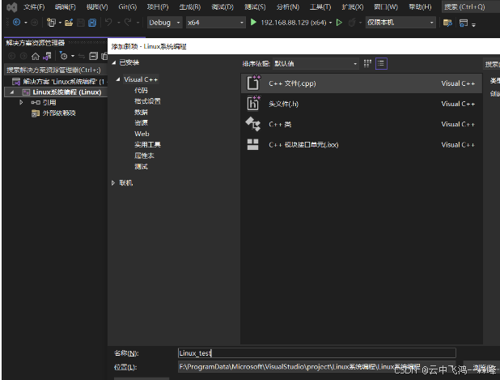This screenshot has height=380, width=500.
Task: Select the 外部依赖项 tree row
Action: click(x=54, y=113)
